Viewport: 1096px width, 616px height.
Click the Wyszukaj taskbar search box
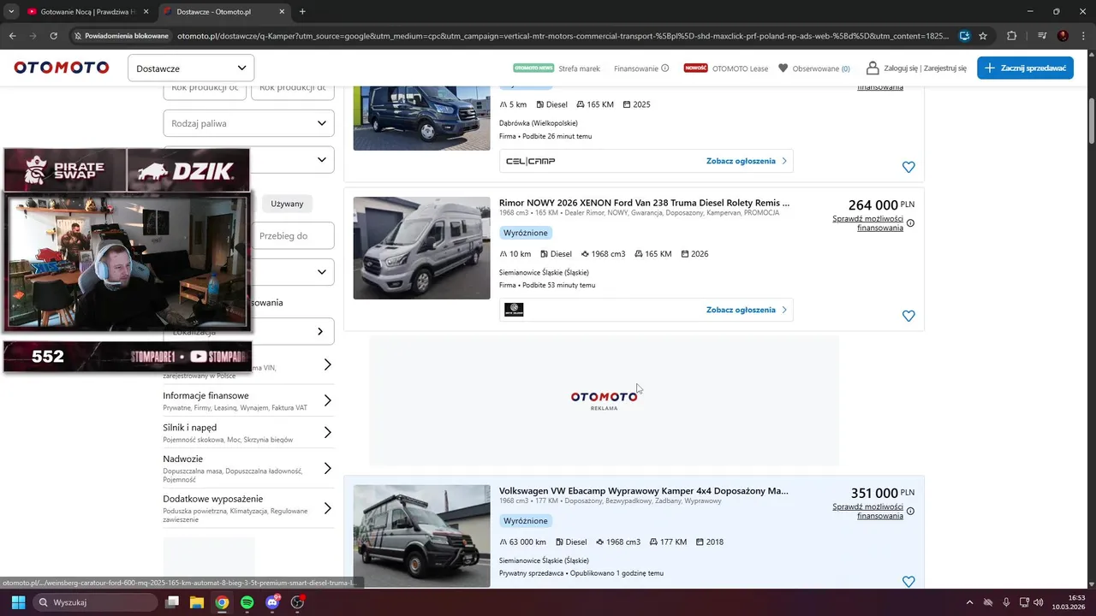point(95,602)
